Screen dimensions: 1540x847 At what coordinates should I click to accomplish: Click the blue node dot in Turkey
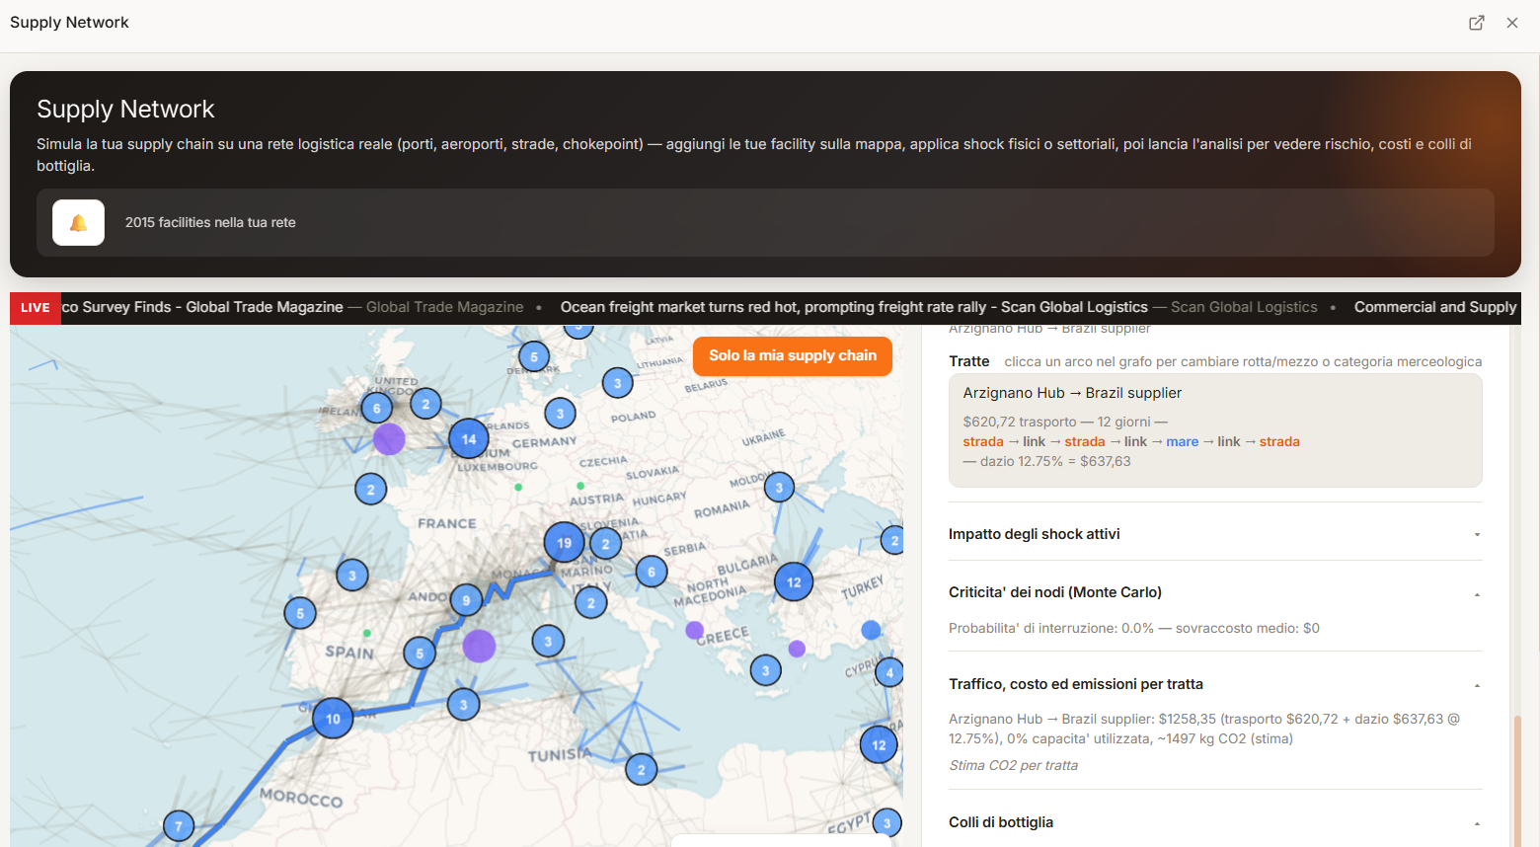871,630
